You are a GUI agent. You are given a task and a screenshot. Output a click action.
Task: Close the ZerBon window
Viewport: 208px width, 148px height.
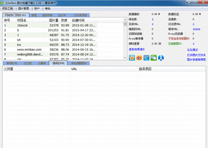203,2
